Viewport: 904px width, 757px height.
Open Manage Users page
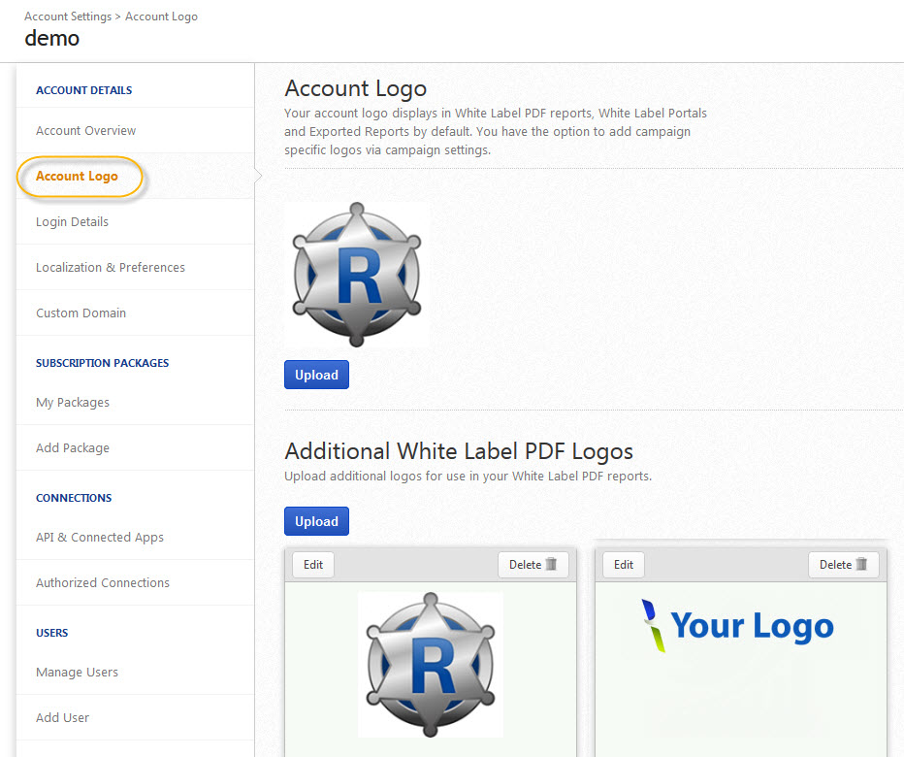77,673
